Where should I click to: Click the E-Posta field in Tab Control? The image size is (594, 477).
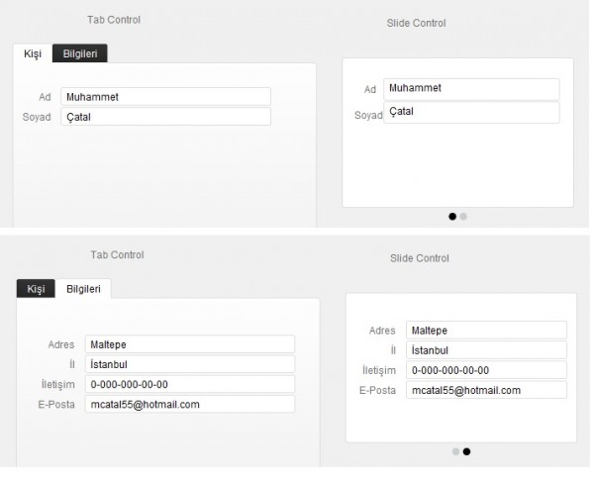(x=190, y=405)
